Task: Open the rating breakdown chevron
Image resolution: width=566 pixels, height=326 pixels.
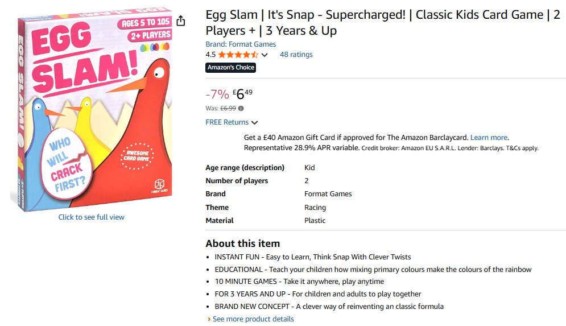Action: [265, 55]
